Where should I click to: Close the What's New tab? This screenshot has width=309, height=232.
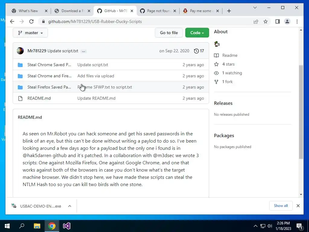pyautogui.click(x=46, y=11)
